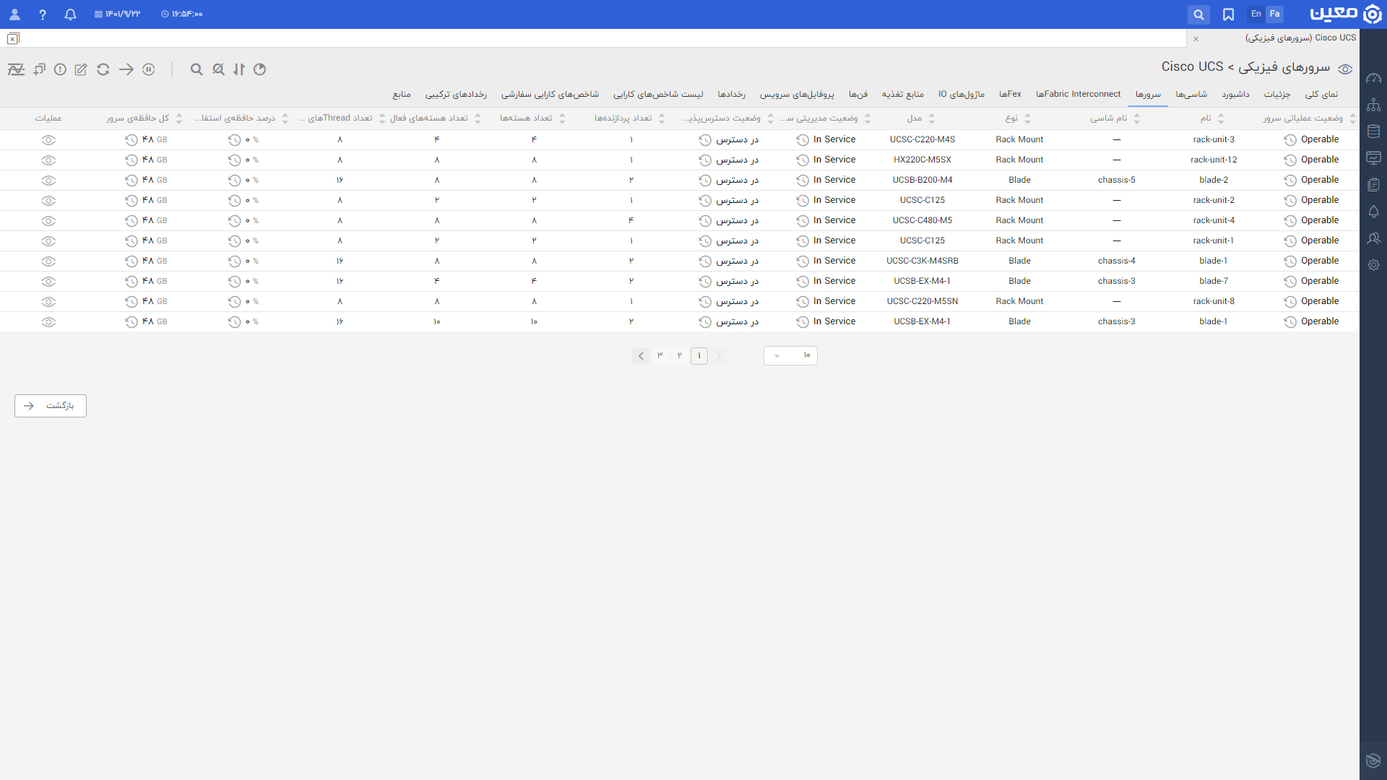
Task: Click the Fa language toggle button
Action: coord(1274,13)
